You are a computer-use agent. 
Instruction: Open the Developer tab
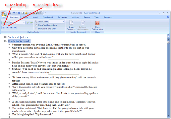[108, 17]
